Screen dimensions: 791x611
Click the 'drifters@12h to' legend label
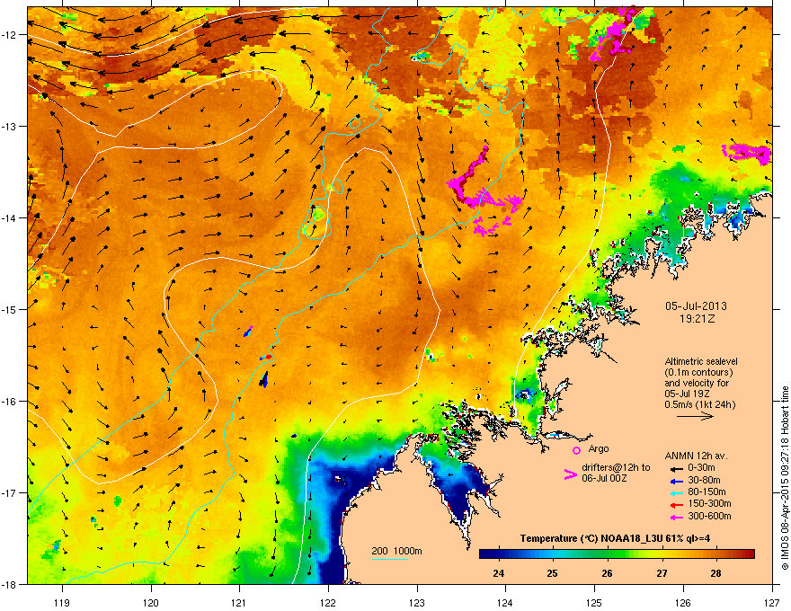click(616, 467)
